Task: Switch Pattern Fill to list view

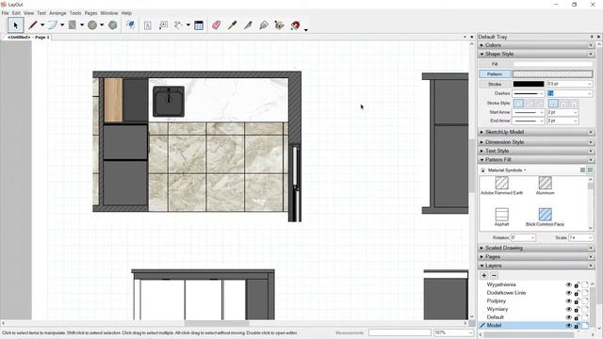Action: click(x=582, y=169)
